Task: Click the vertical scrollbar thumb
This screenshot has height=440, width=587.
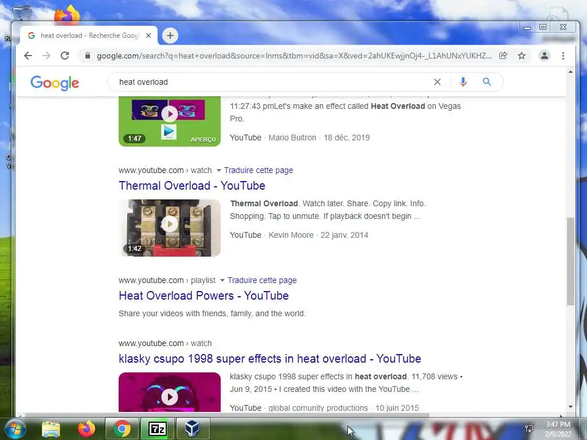Action: 570,261
